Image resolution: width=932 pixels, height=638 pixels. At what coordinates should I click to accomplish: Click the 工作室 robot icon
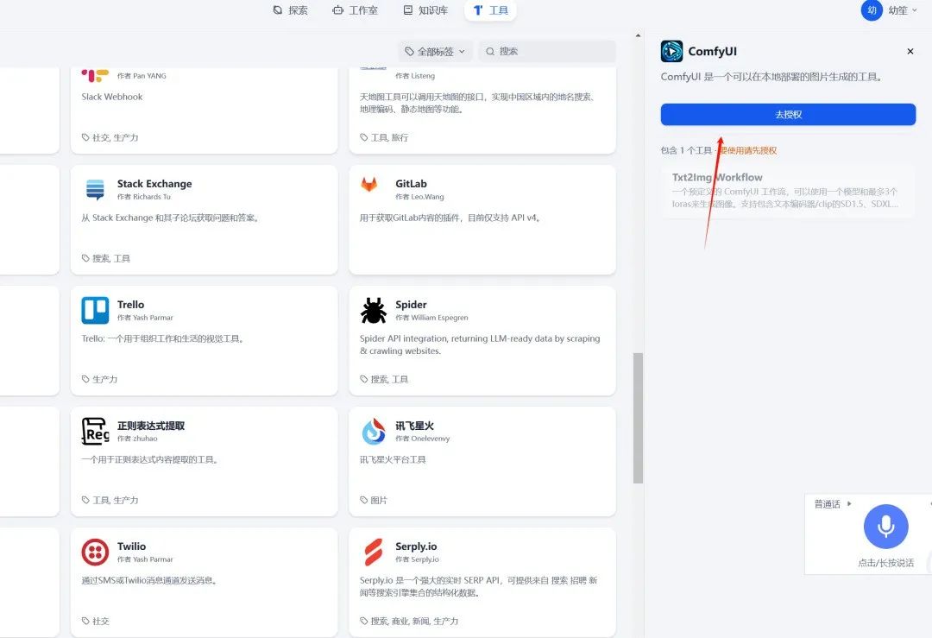click(337, 10)
